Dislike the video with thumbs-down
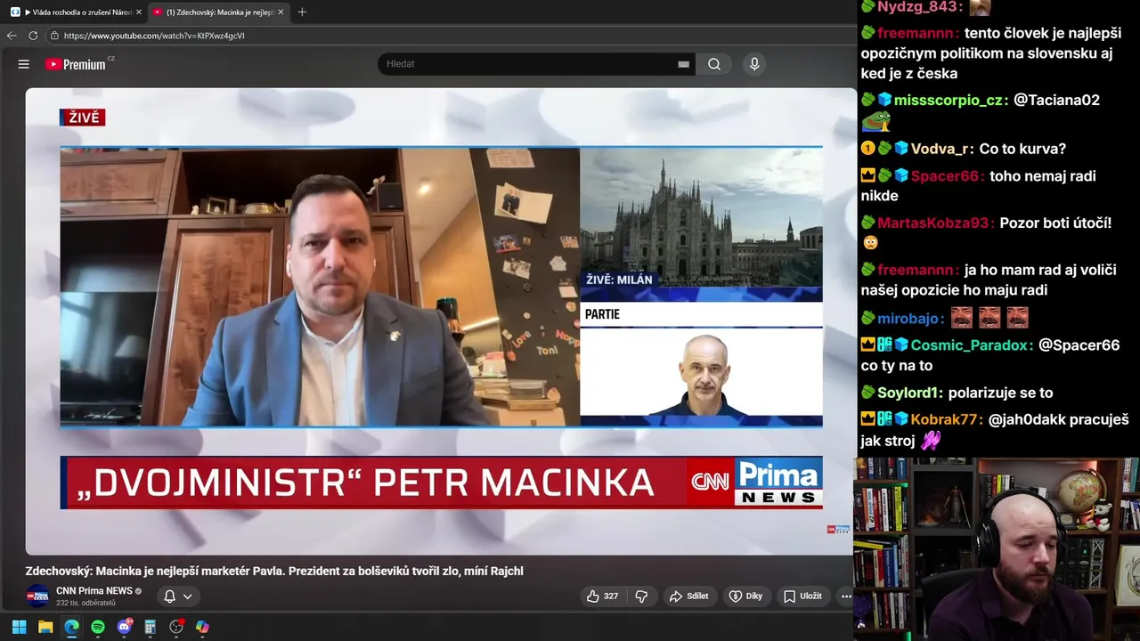This screenshot has width=1140, height=641. point(640,596)
